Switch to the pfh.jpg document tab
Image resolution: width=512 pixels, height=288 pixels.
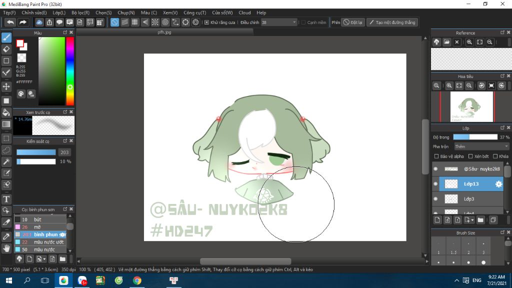(164, 32)
